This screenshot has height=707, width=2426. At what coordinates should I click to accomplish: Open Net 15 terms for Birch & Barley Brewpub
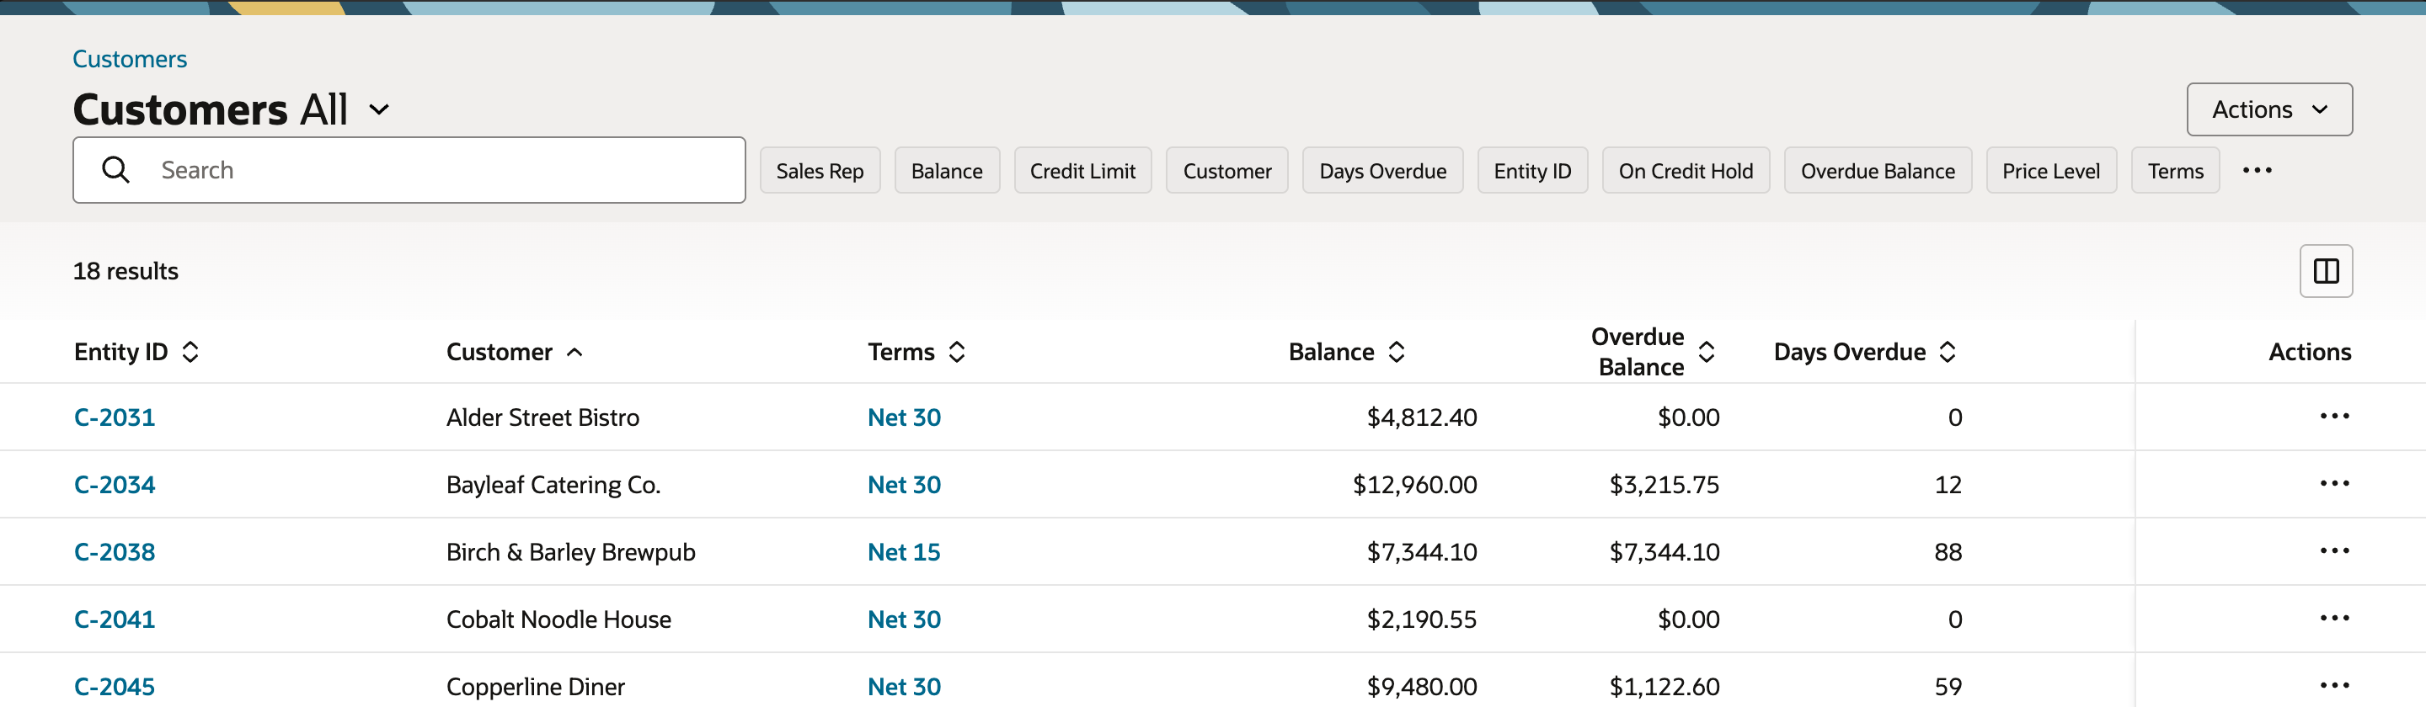904,551
